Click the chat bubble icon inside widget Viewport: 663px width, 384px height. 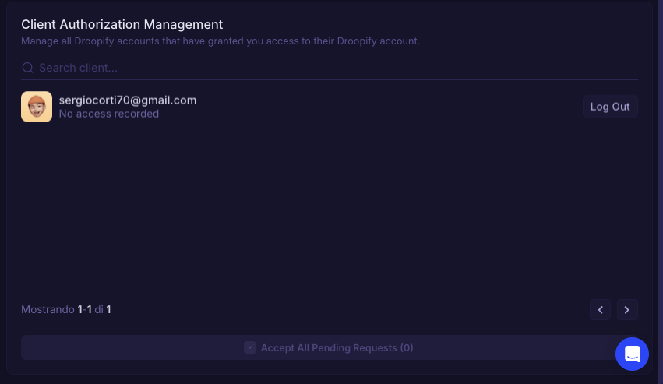632,354
